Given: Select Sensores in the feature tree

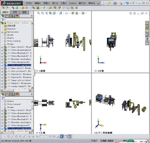Looking at the screenshot, I should click(11, 29).
